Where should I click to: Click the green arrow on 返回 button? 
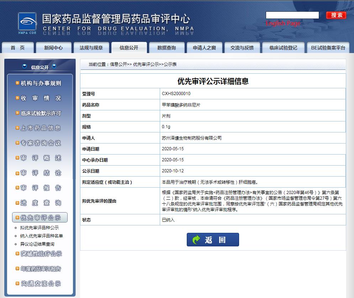click(196, 240)
